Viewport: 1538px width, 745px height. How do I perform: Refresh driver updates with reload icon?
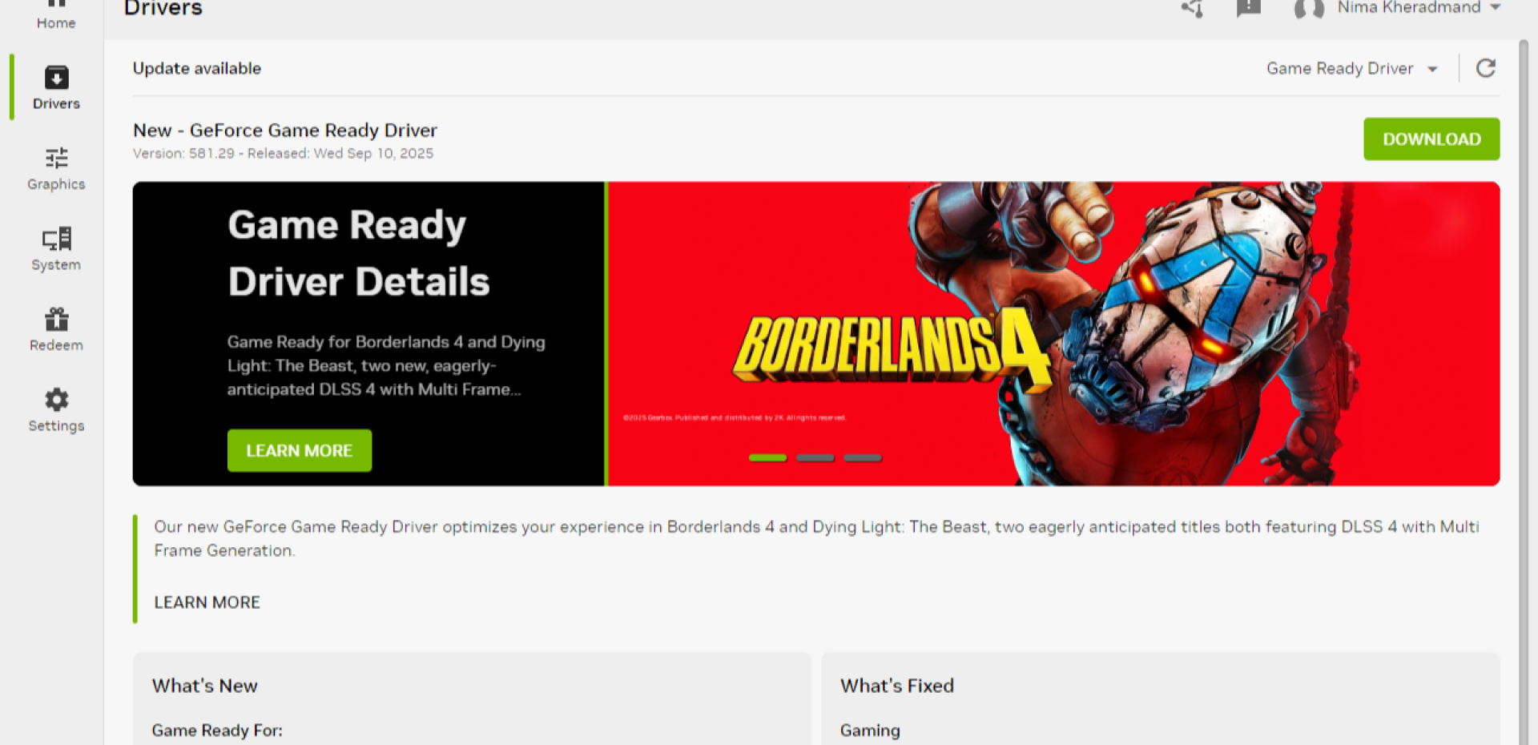click(x=1486, y=68)
